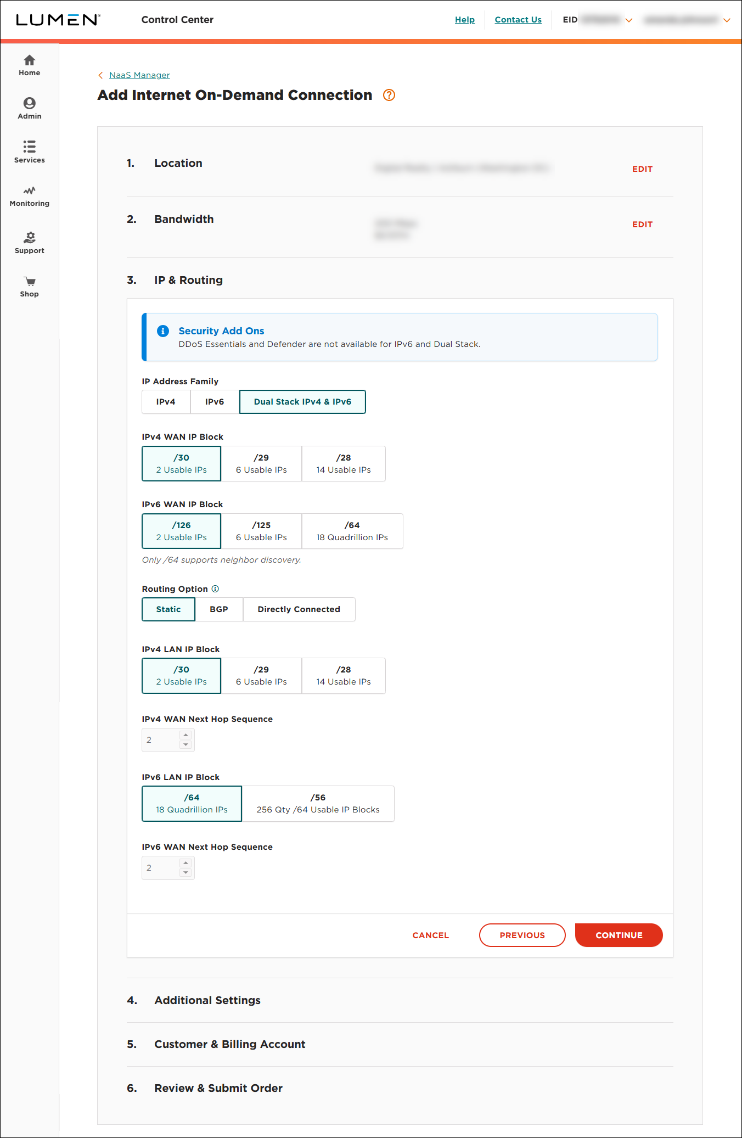Choose /29 for IPv4 LAN IP Block

click(x=261, y=675)
